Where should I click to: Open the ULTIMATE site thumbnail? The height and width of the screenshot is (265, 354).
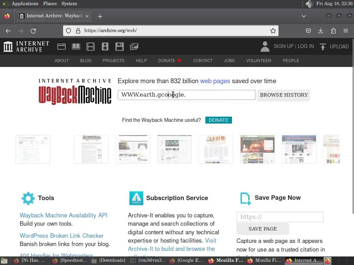pyautogui.click(x=91, y=149)
